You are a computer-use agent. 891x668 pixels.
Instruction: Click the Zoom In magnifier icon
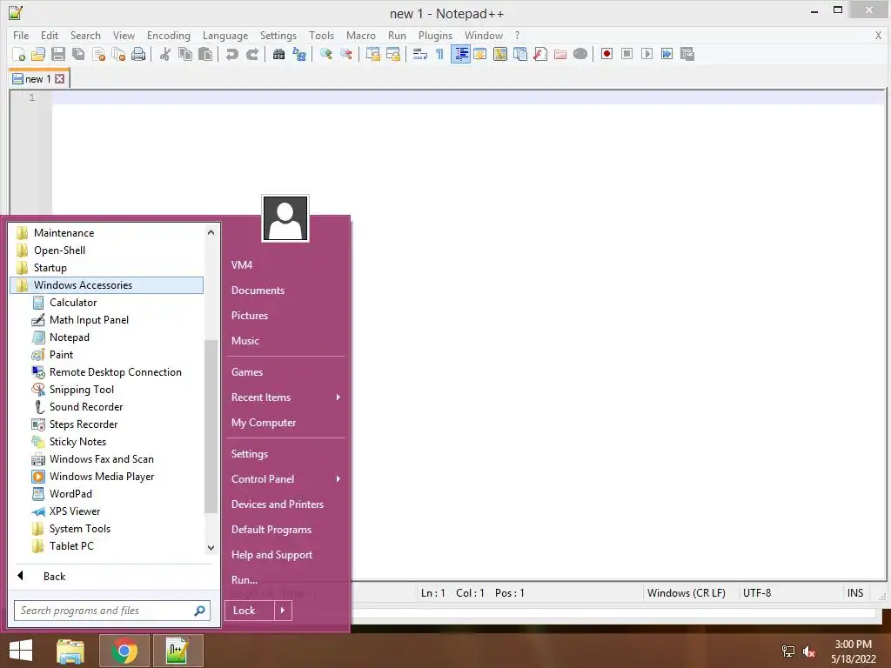coord(326,54)
